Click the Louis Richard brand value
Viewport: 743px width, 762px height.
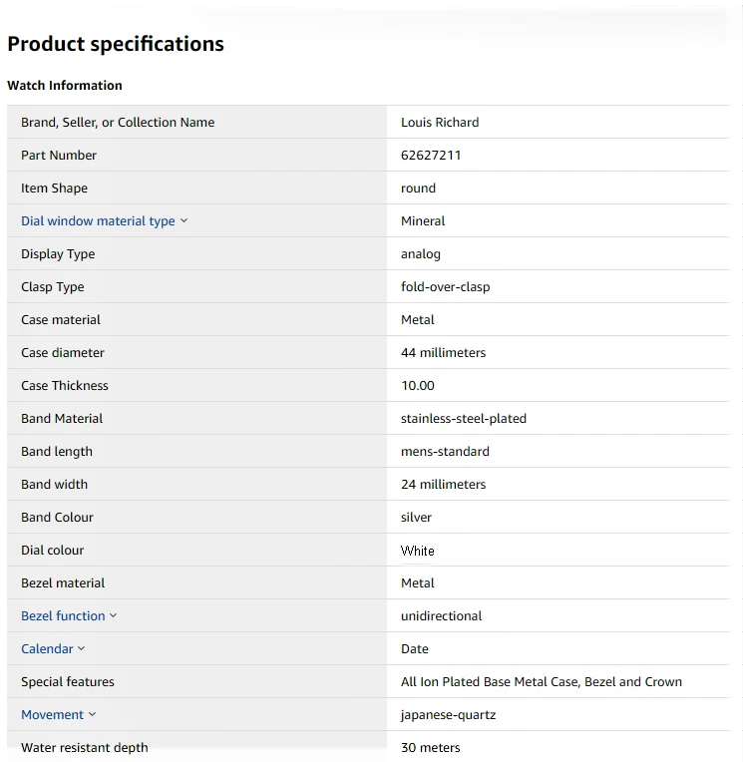pyautogui.click(x=440, y=123)
